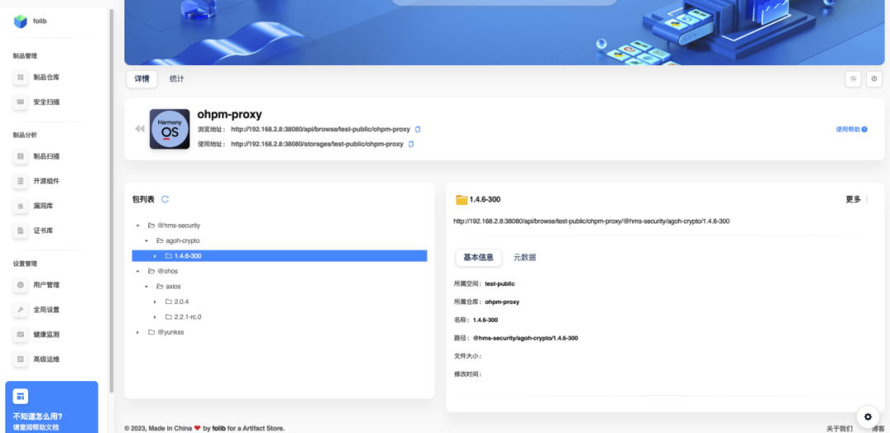The image size is (890, 433).
Task: Open the layout icon beside top gear
Action: 854,79
